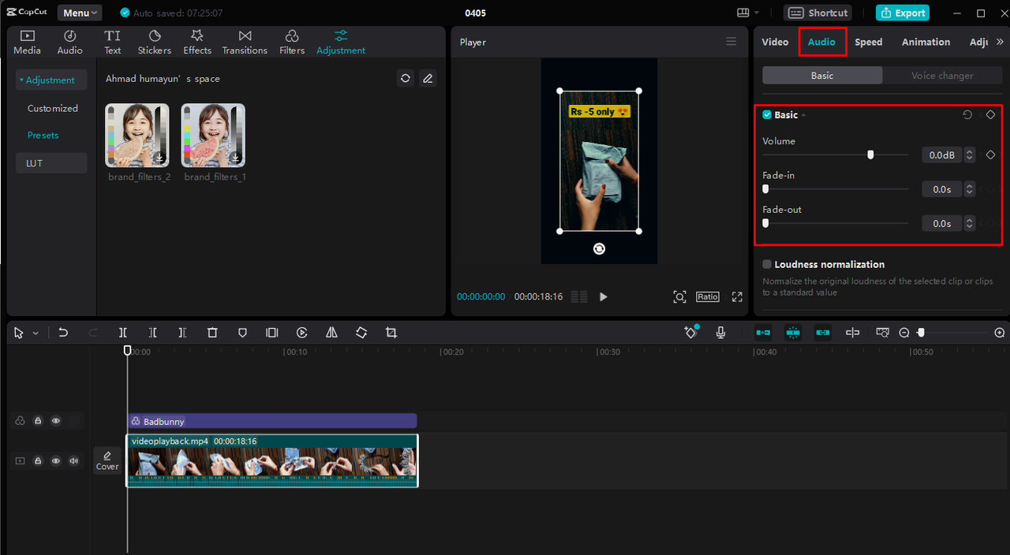
Task: Lock the Badbunny filter track
Action: pos(38,421)
